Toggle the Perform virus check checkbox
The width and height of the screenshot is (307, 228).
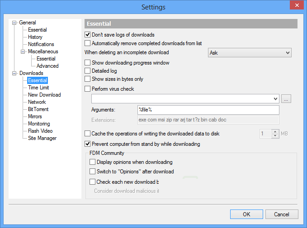88,89
